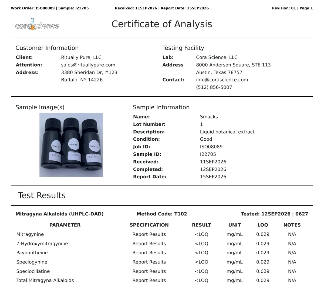Click the Sample Information heading
324x287 pixels.
coord(161,107)
